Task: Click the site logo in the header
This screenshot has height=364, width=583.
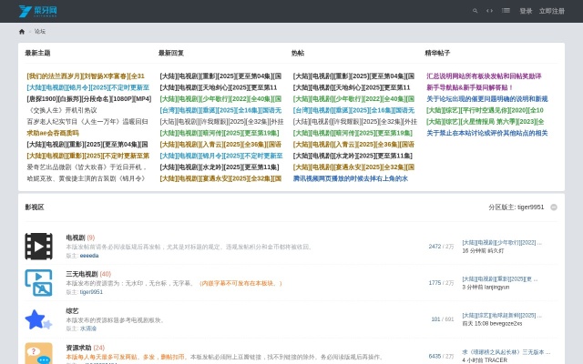Action: coord(39,11)
